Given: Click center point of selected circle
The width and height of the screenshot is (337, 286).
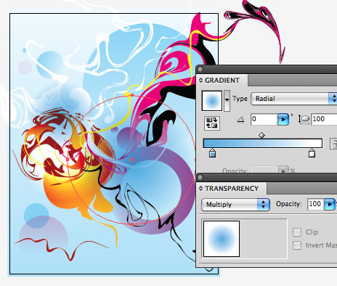Looking at the screenshot, I should tap(132, 160).
